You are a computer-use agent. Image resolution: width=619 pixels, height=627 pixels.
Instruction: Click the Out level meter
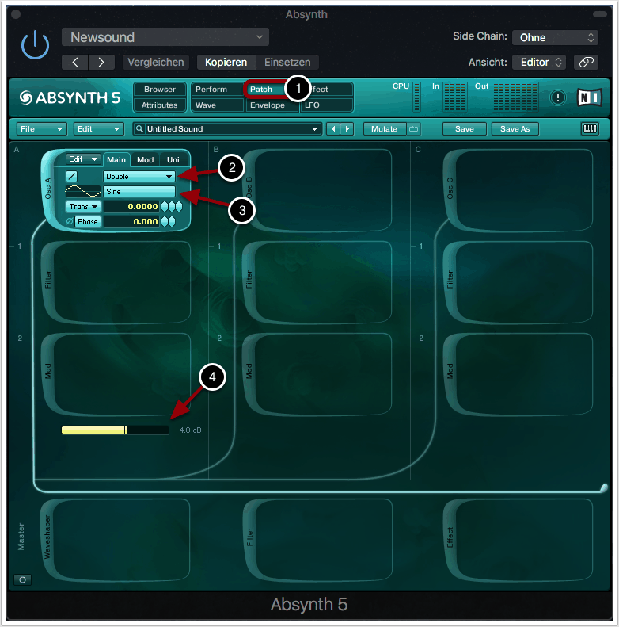pyautogui.click(x=515, y=97)
